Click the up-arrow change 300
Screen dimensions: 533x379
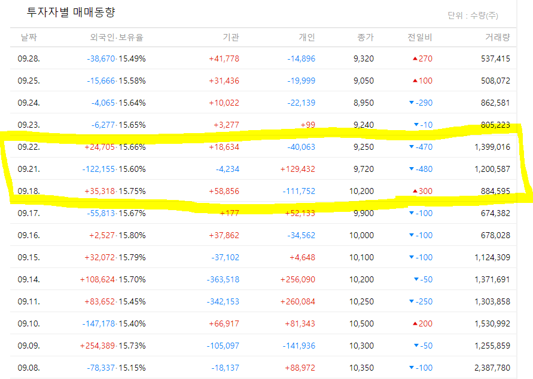(422, 191)
